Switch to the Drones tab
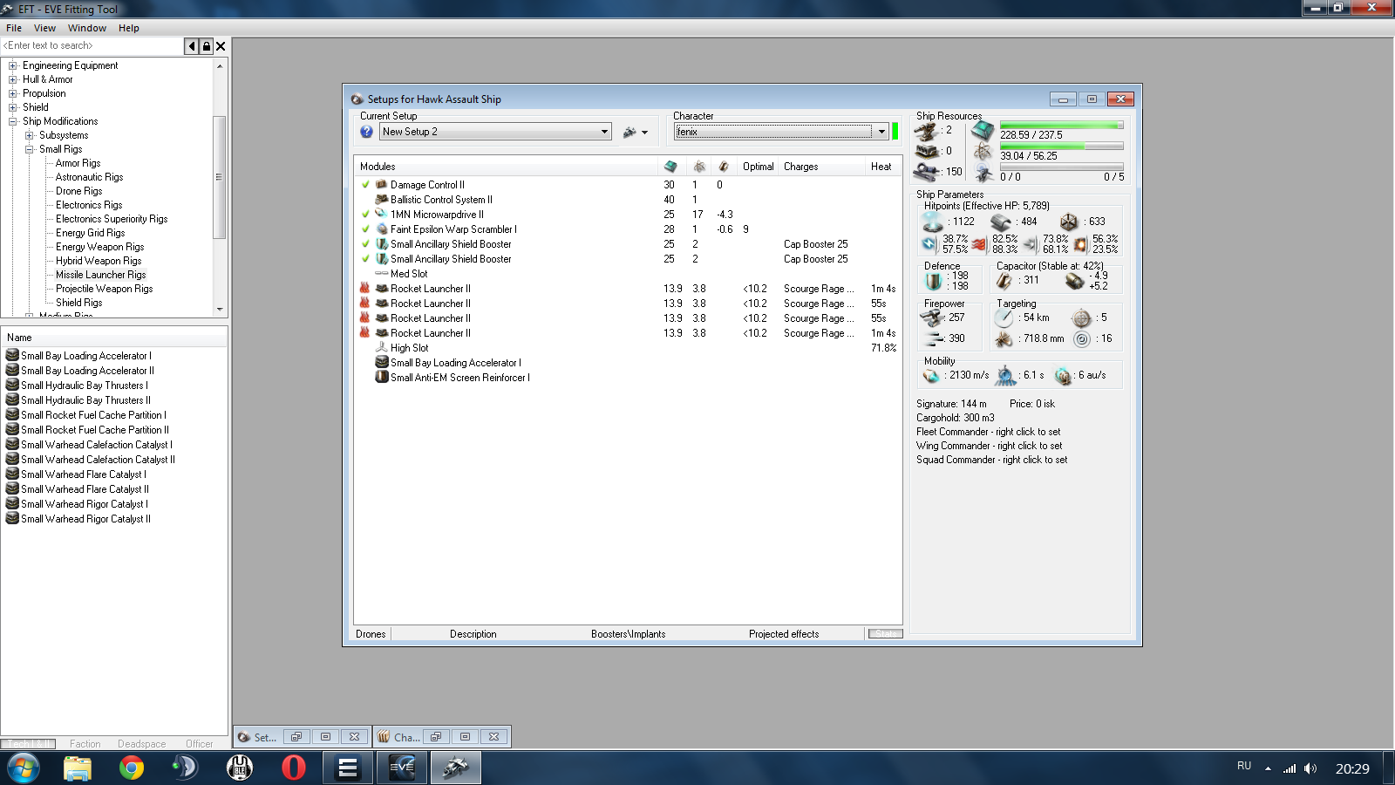1395x785 pixels. click(371, 634)
